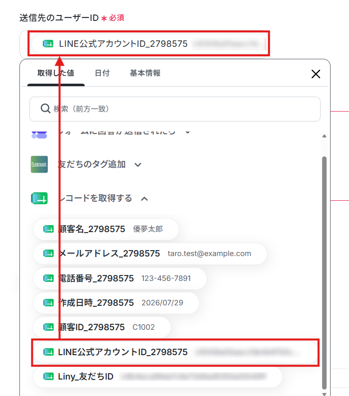The image size is (349, 396).
Task: Click the 送信先のユーザーID field label
Action: 59,18
